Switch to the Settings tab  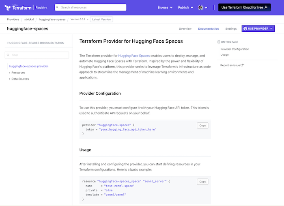click(231, 28)
